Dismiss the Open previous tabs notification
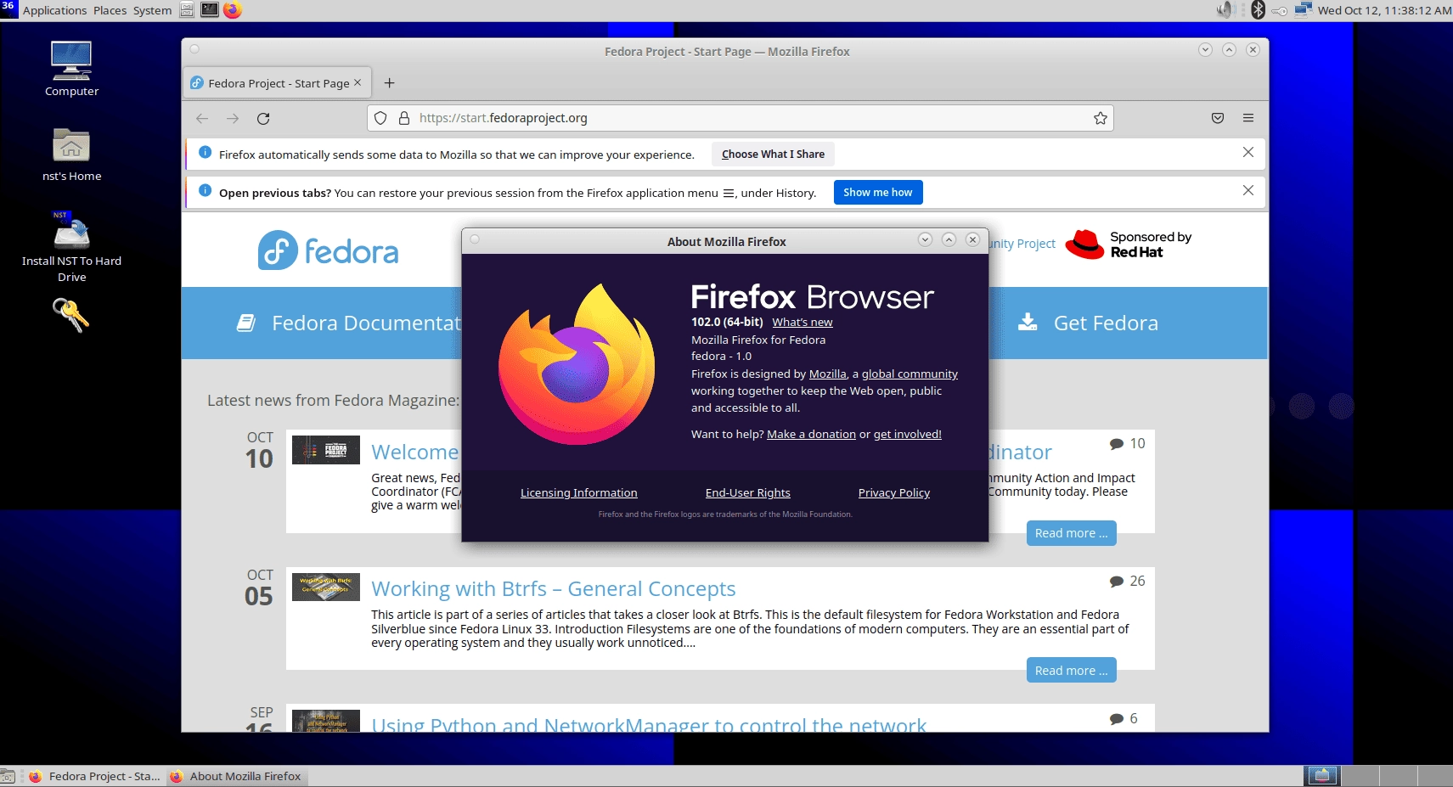This screenshot has height=787, width=1453. pyautogui.click(x=1248, y=190)
